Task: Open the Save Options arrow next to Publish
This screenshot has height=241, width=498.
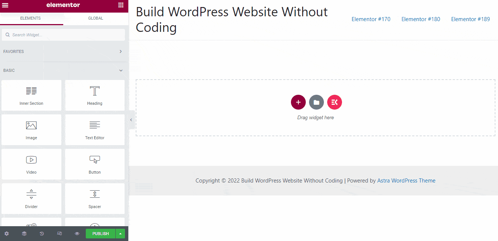Action: coord(120,234)
